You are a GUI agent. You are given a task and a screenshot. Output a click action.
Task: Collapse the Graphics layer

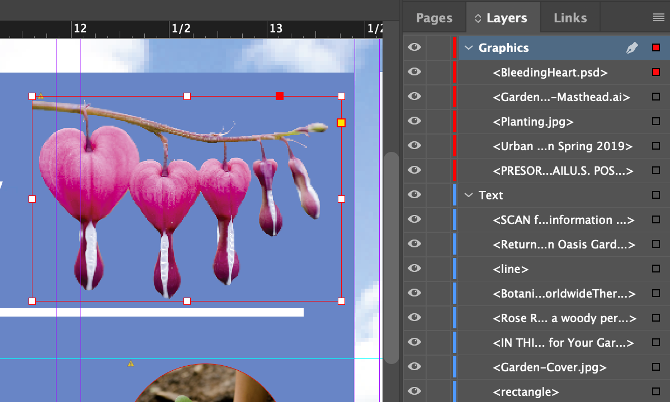point(469,48)
